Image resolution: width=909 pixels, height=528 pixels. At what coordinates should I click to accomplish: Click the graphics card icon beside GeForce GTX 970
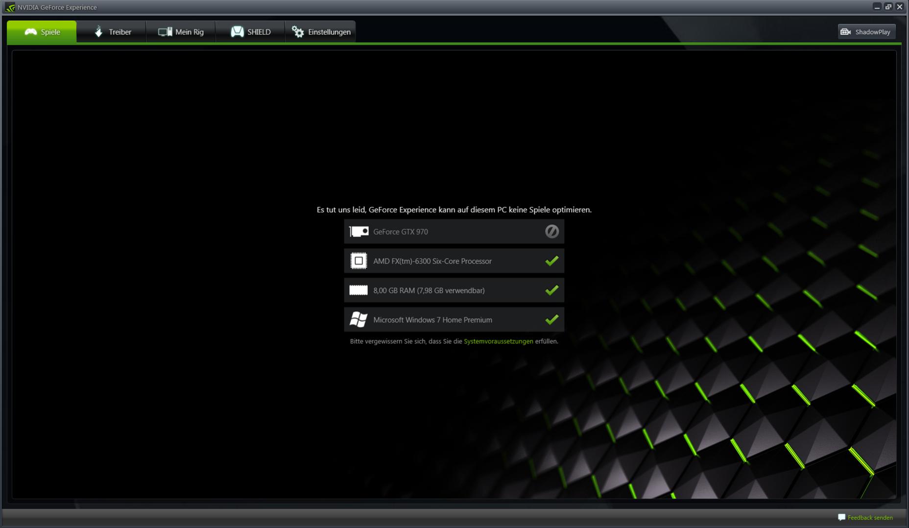[359, 232]
